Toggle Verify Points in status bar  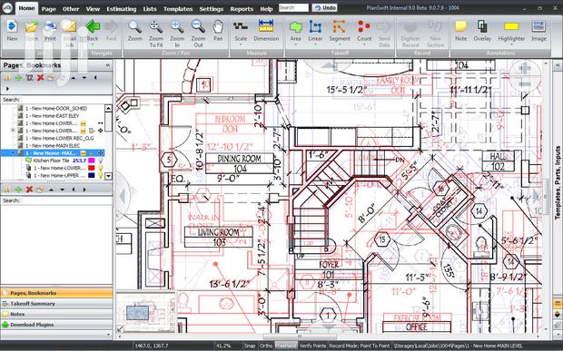pos(312,346)
